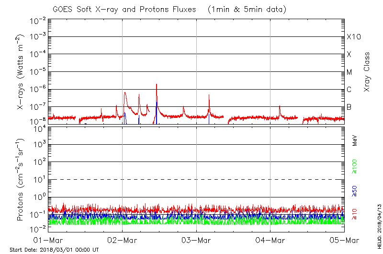Click the 02-Mar date label on the time axis
This screenshot has height=254, width=383.
click(x=123, y=240)
